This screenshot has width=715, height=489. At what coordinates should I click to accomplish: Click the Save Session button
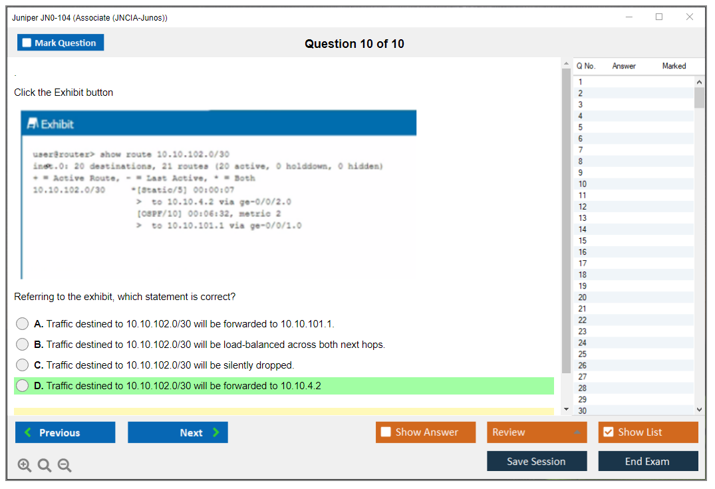tap(537, 461)
